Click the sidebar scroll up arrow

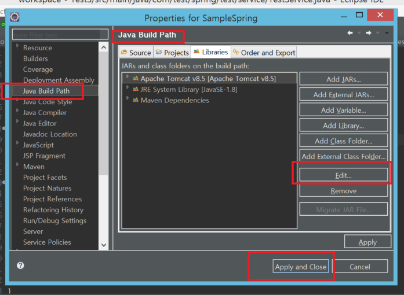coord(104,47)
